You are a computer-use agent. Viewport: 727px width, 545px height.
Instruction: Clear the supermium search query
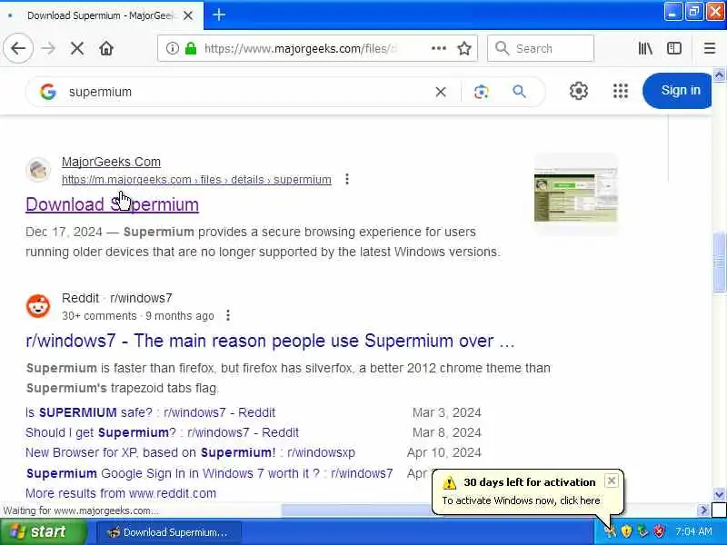pyautogui.click(x=441, y=92)
